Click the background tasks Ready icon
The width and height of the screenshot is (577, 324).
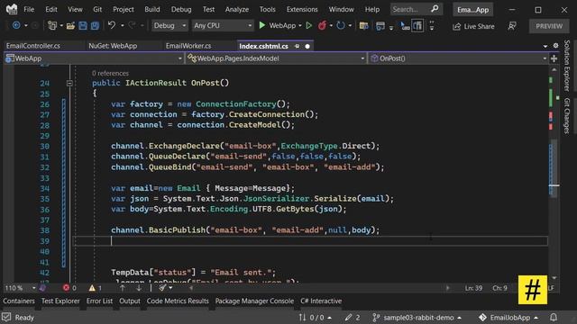coord(6,318)
